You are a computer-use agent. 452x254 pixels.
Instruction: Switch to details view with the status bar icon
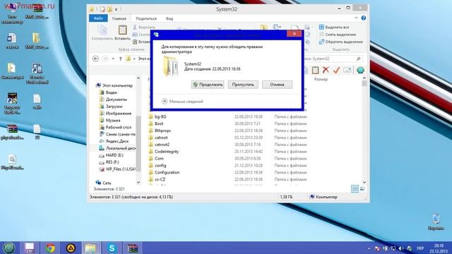[x=355, y=189]
